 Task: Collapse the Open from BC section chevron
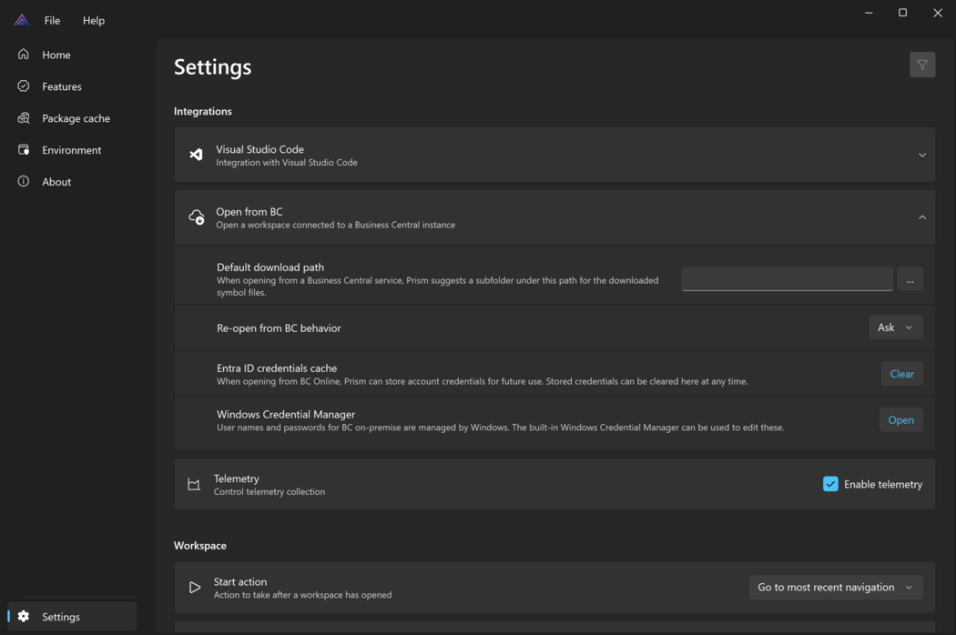point(921,217)
